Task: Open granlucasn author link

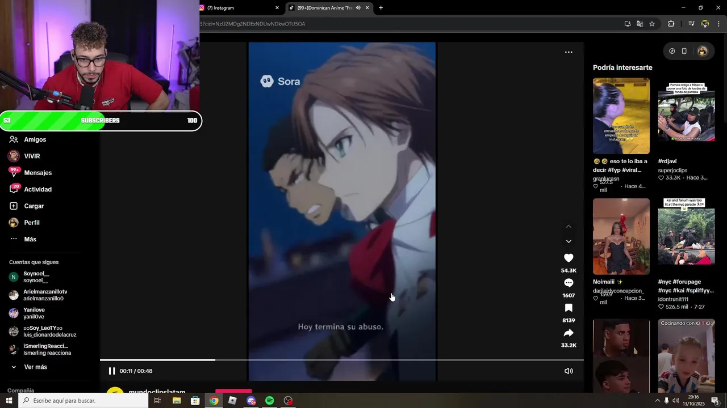Action: click(x=606, y=179)
